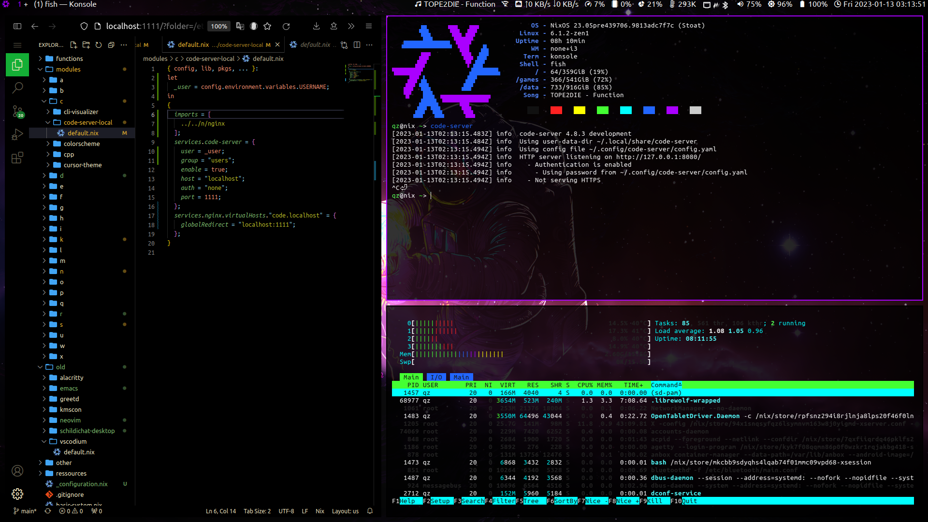928x522 pixels.
Task: Select the I/O tab in htop
Action: [436, 377]
